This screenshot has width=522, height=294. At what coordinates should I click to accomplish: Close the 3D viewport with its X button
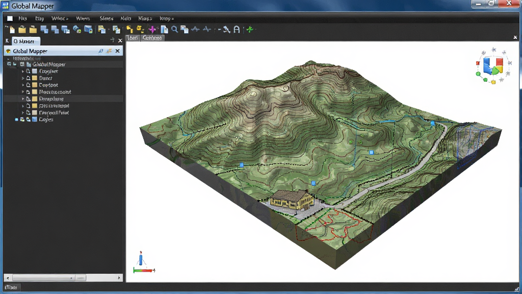pyautogui.click(x=515, y=38)
